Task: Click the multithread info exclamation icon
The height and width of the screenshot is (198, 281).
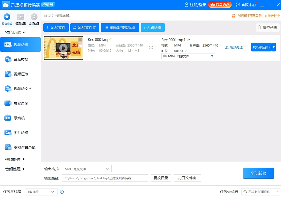Action: (62, 192)
